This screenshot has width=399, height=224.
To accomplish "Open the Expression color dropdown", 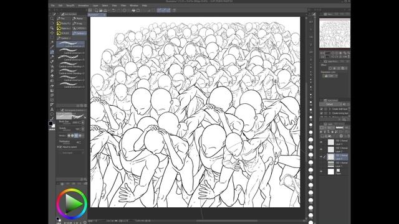I will pyautogui.click(x=330, y=76).
